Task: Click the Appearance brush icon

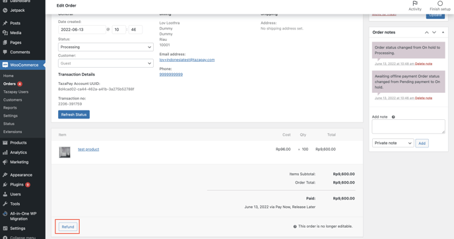Action: tap(5, 175)
